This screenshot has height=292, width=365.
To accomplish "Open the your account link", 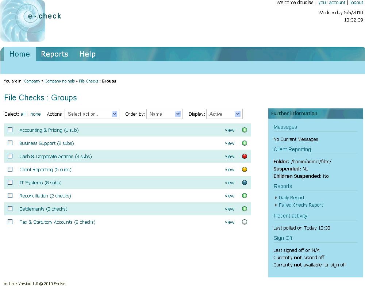I will click(x=332, y=3).
